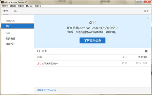This screenshot has height=95, width=152.
Task: Select 最近 in the file list
Action: click(x=18, y=26)
